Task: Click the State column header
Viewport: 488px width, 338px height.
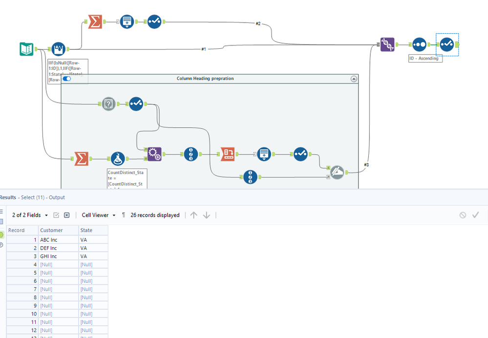Action: [x=93, y=231]
